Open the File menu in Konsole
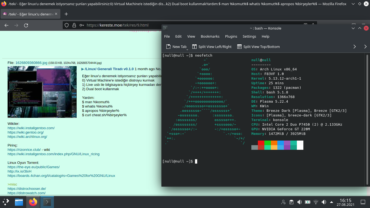 (167, 36)
